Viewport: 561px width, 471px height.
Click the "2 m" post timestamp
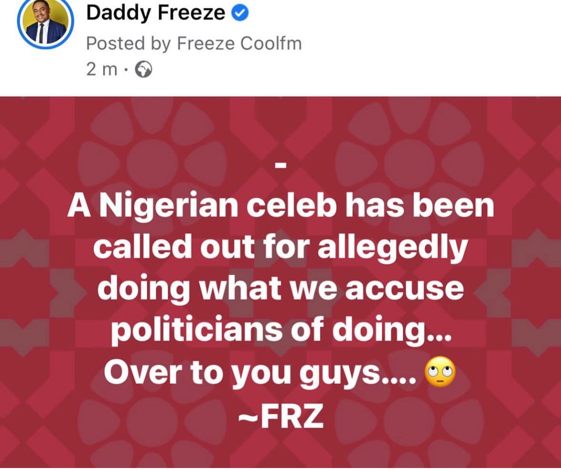coord(102,69)
